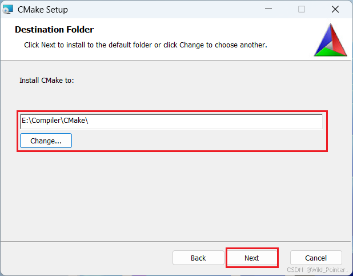Click the 'Click Next to install' instruction text

[146, 45]
